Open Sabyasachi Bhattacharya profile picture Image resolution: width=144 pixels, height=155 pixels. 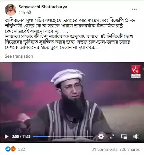tap(11, 10)
